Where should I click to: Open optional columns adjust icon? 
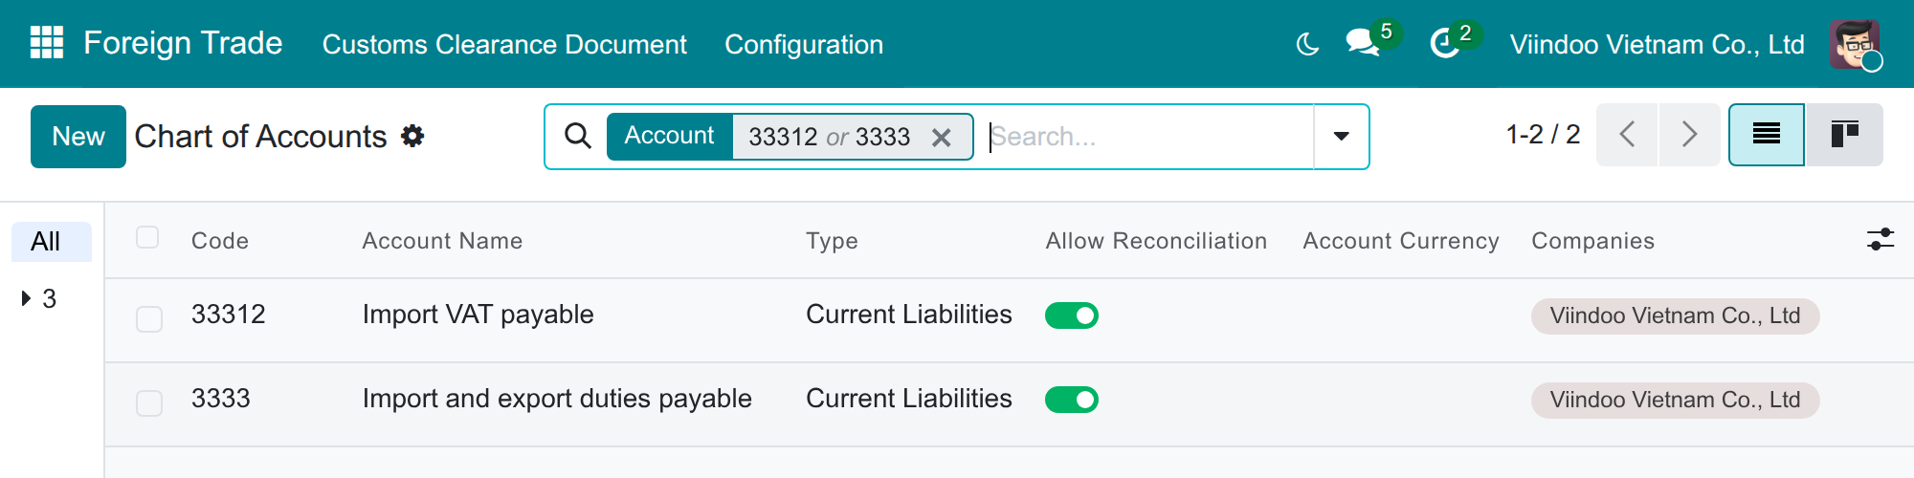pos(1881,239)
